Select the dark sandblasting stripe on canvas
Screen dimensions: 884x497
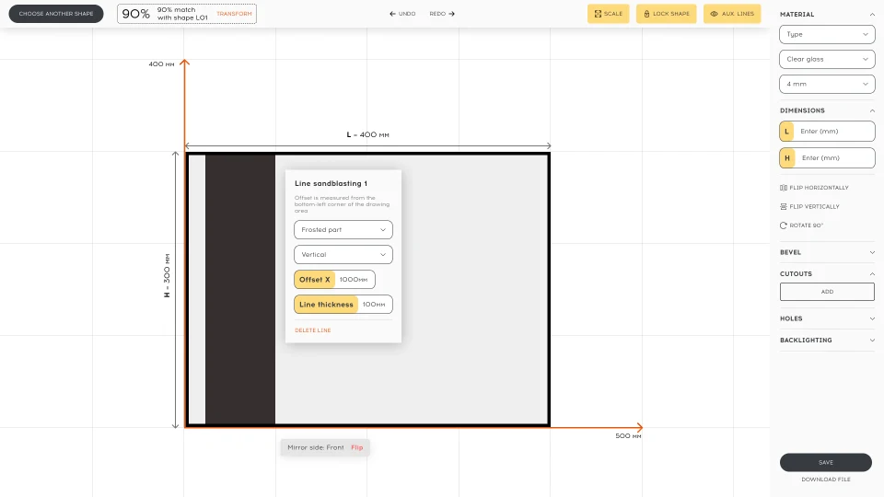[240, 290]
